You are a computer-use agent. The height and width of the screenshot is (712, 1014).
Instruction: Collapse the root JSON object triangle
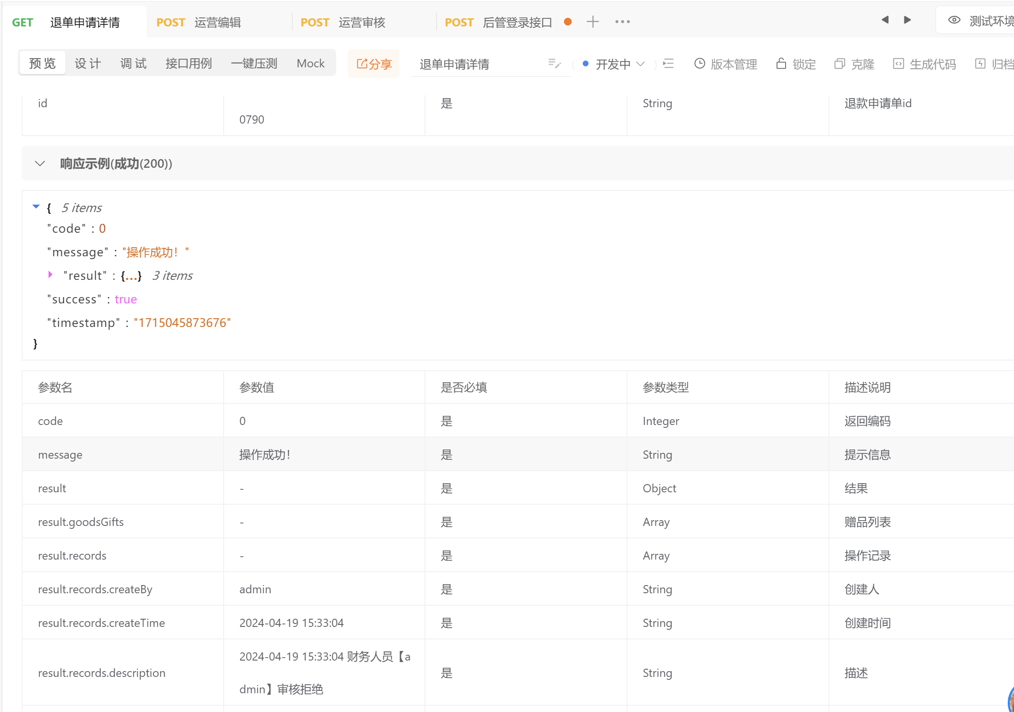coord(36,207)
